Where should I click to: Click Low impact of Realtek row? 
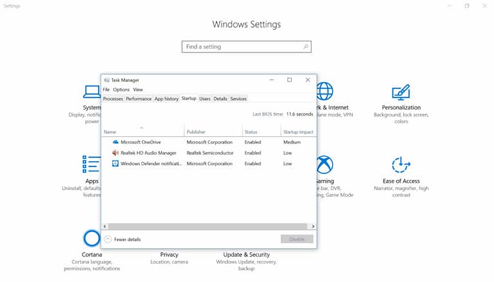coord(288,153)
